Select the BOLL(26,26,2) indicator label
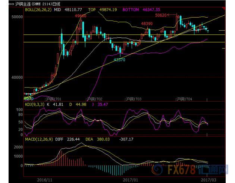Image resolution: width=235 pixels, height=183 pixels. (38, 10)
